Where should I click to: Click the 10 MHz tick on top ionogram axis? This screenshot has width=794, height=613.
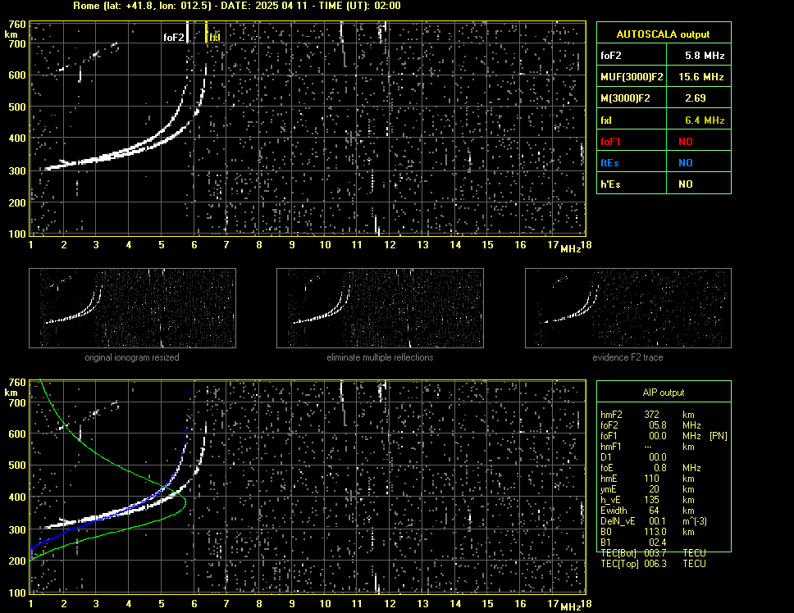tap(325, 245)
